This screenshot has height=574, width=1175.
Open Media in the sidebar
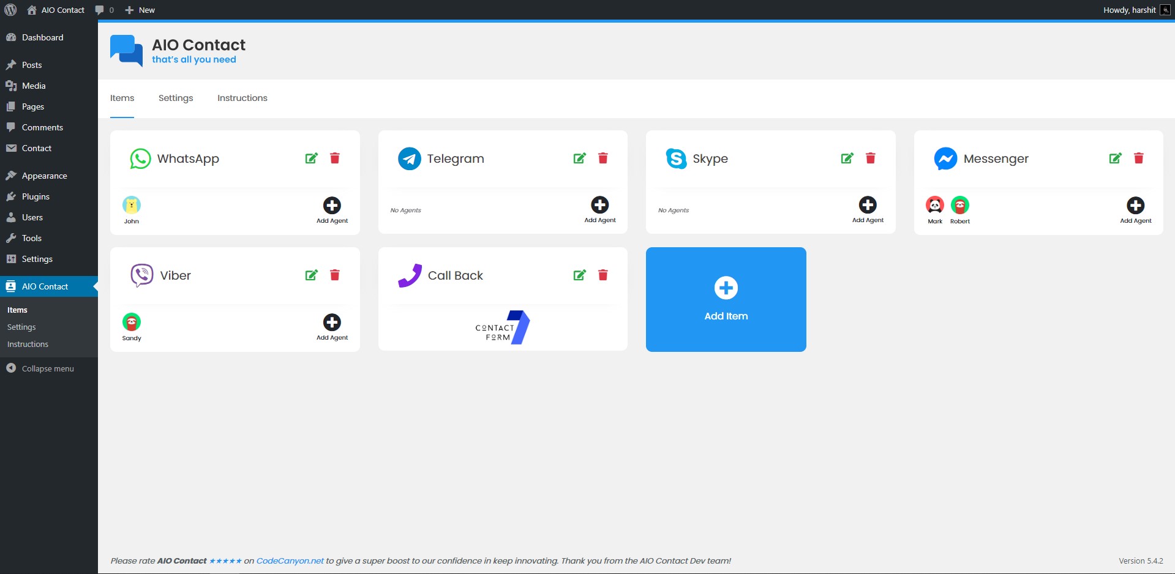point(49,86)
